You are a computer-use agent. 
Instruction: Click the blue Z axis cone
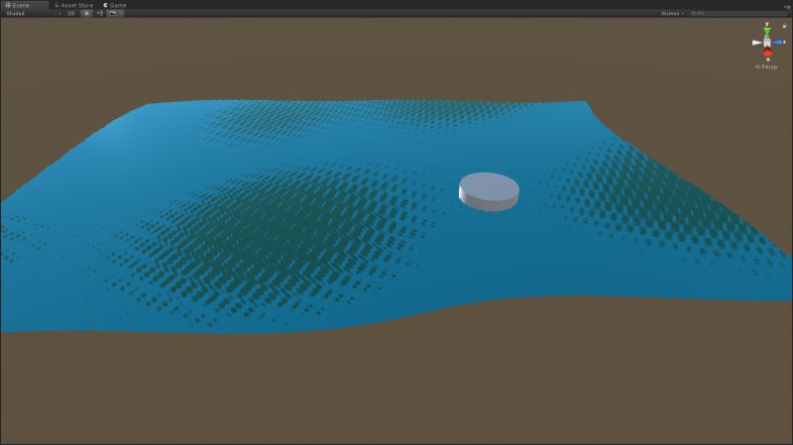coord(780,43)
